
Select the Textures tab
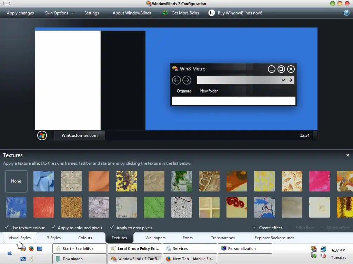click(x=119, y=238)
